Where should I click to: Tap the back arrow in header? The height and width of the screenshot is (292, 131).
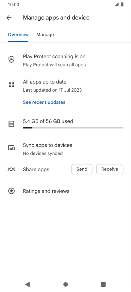click(9, 18)
